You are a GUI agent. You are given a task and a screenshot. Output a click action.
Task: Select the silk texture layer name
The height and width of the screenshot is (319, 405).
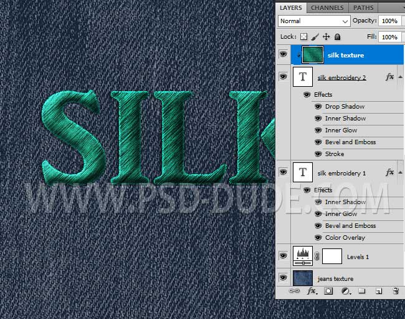pyautogui.click(x=346, y=55)
